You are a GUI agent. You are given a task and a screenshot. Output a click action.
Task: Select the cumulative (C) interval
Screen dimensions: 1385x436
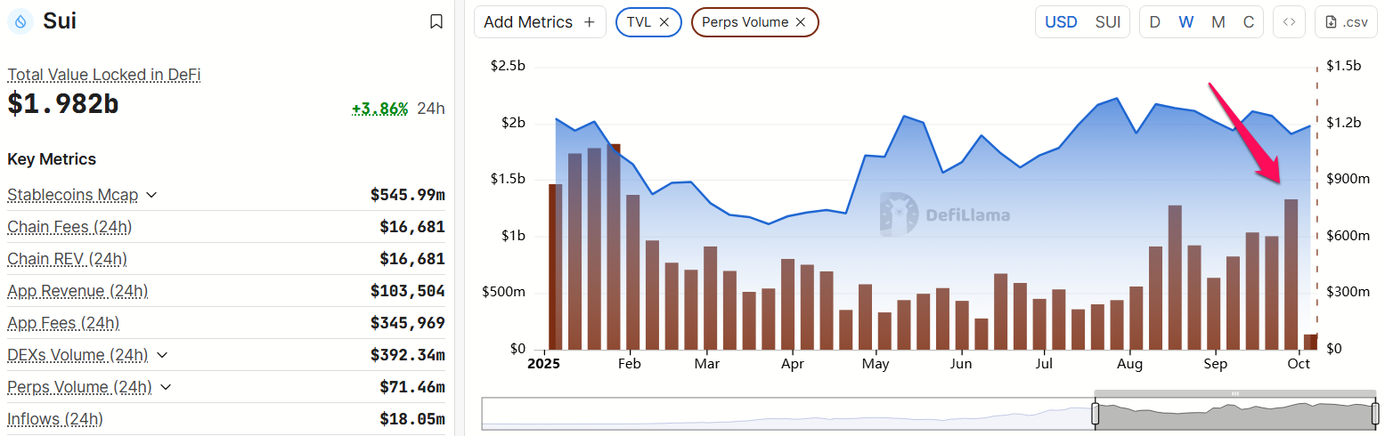pos(1249,22)
